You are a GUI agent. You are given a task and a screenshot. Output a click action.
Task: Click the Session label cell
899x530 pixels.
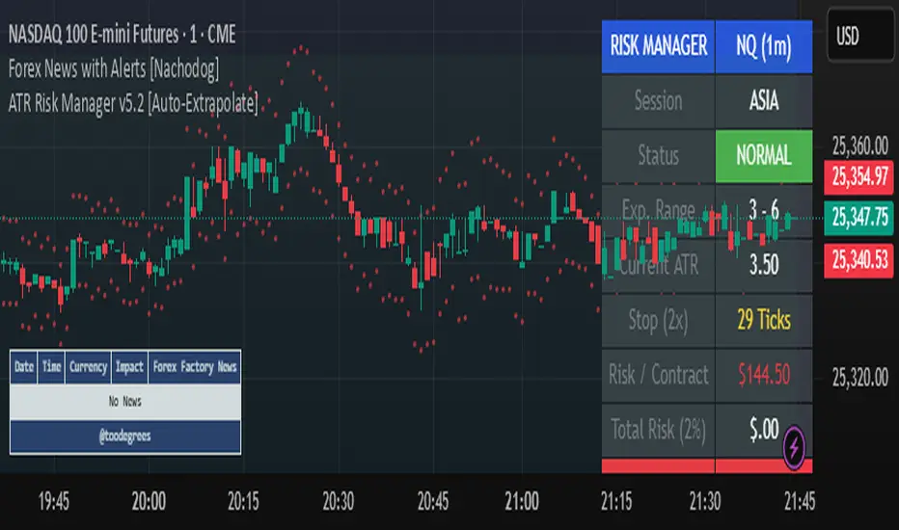pos(658,101)
